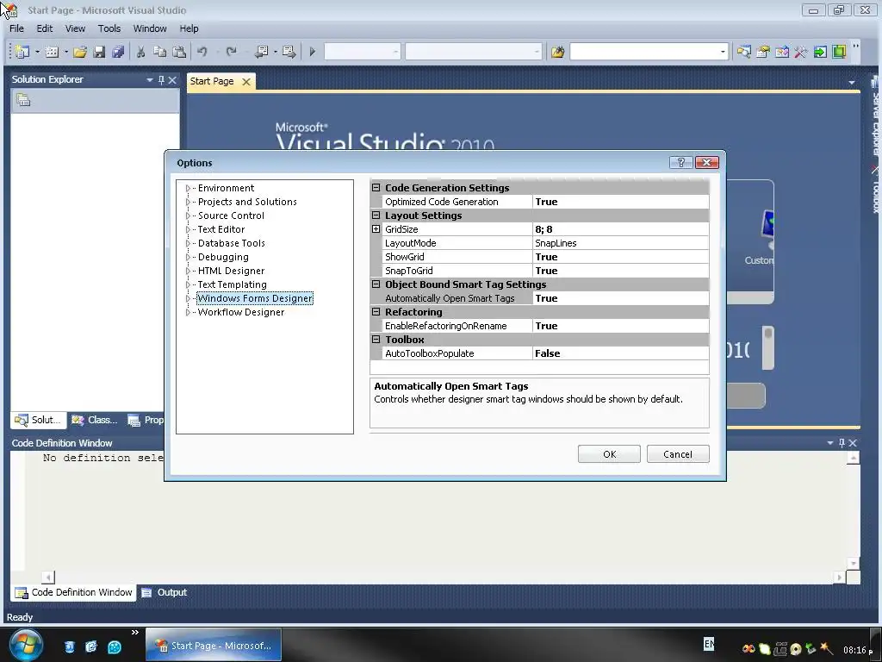The height and width of the screenshot is (662, 882).
Task: Select Windows Forms Designer tree item
Action: pos(255,298)
